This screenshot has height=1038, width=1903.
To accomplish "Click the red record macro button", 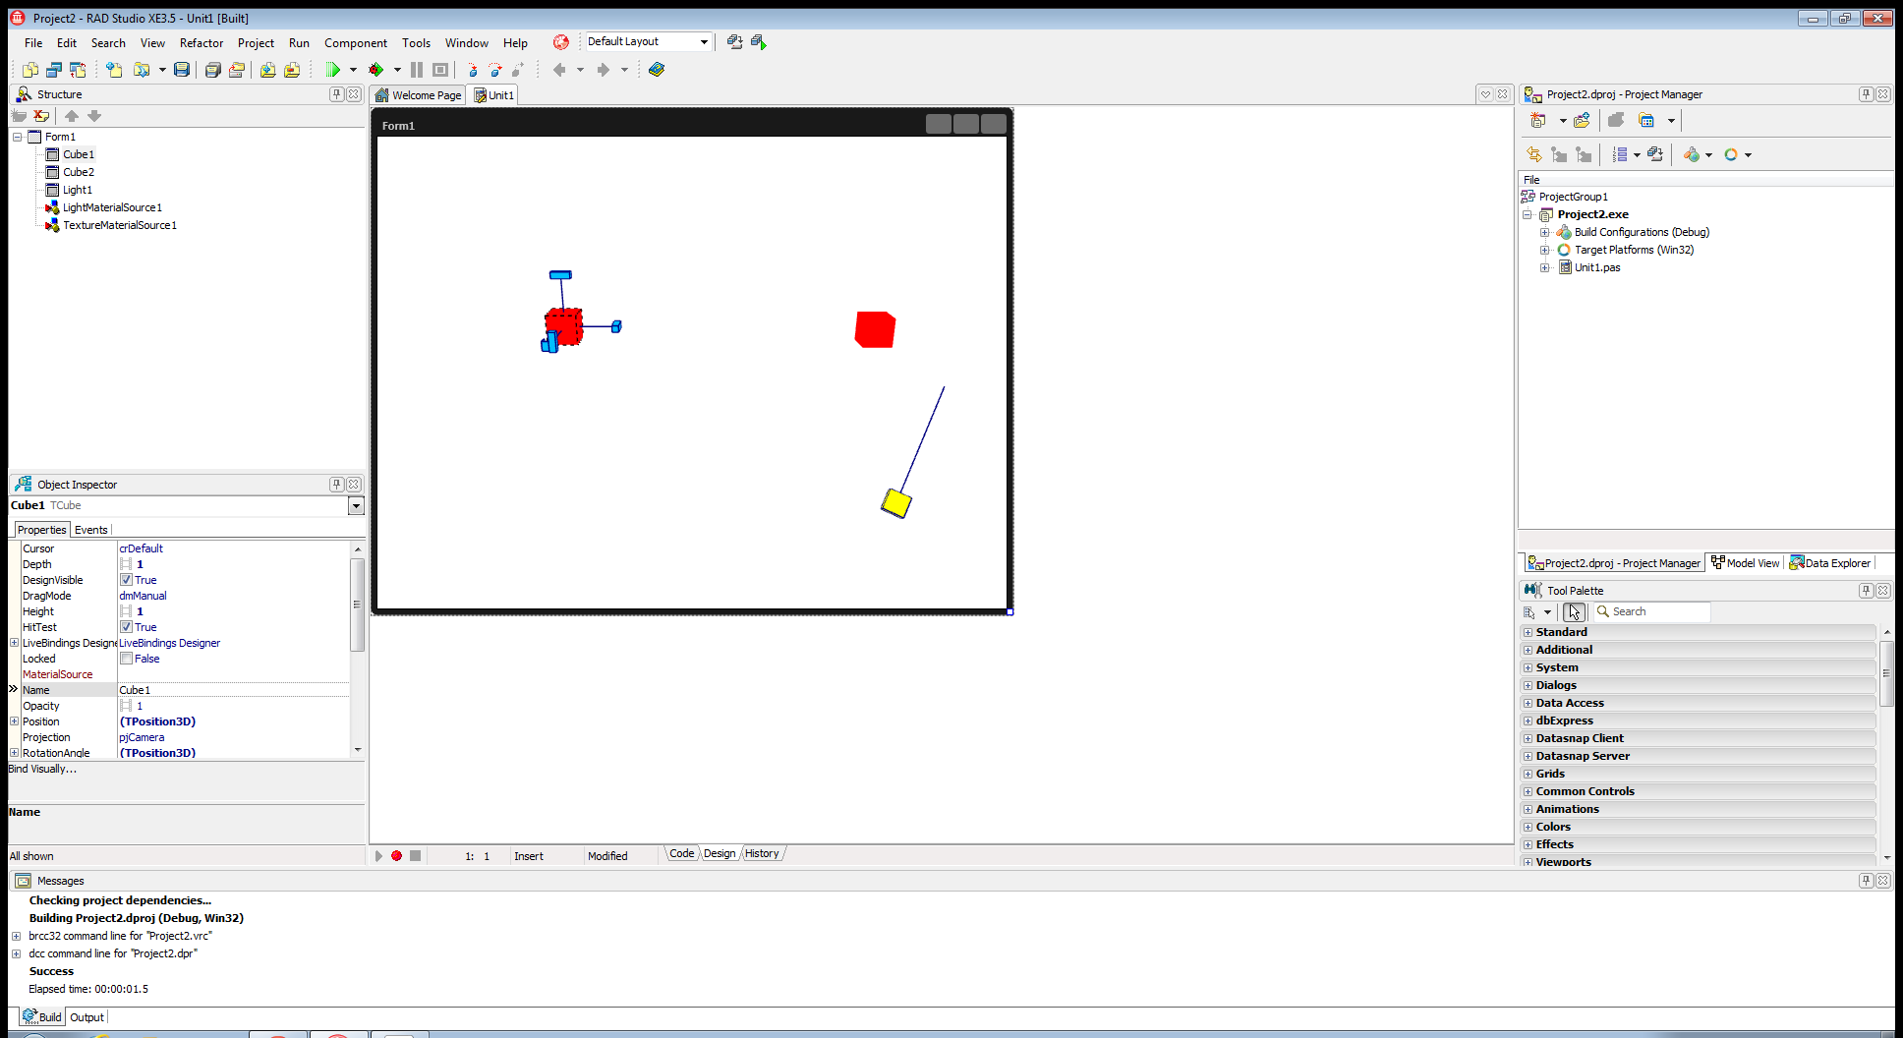I will click(397, 856).
